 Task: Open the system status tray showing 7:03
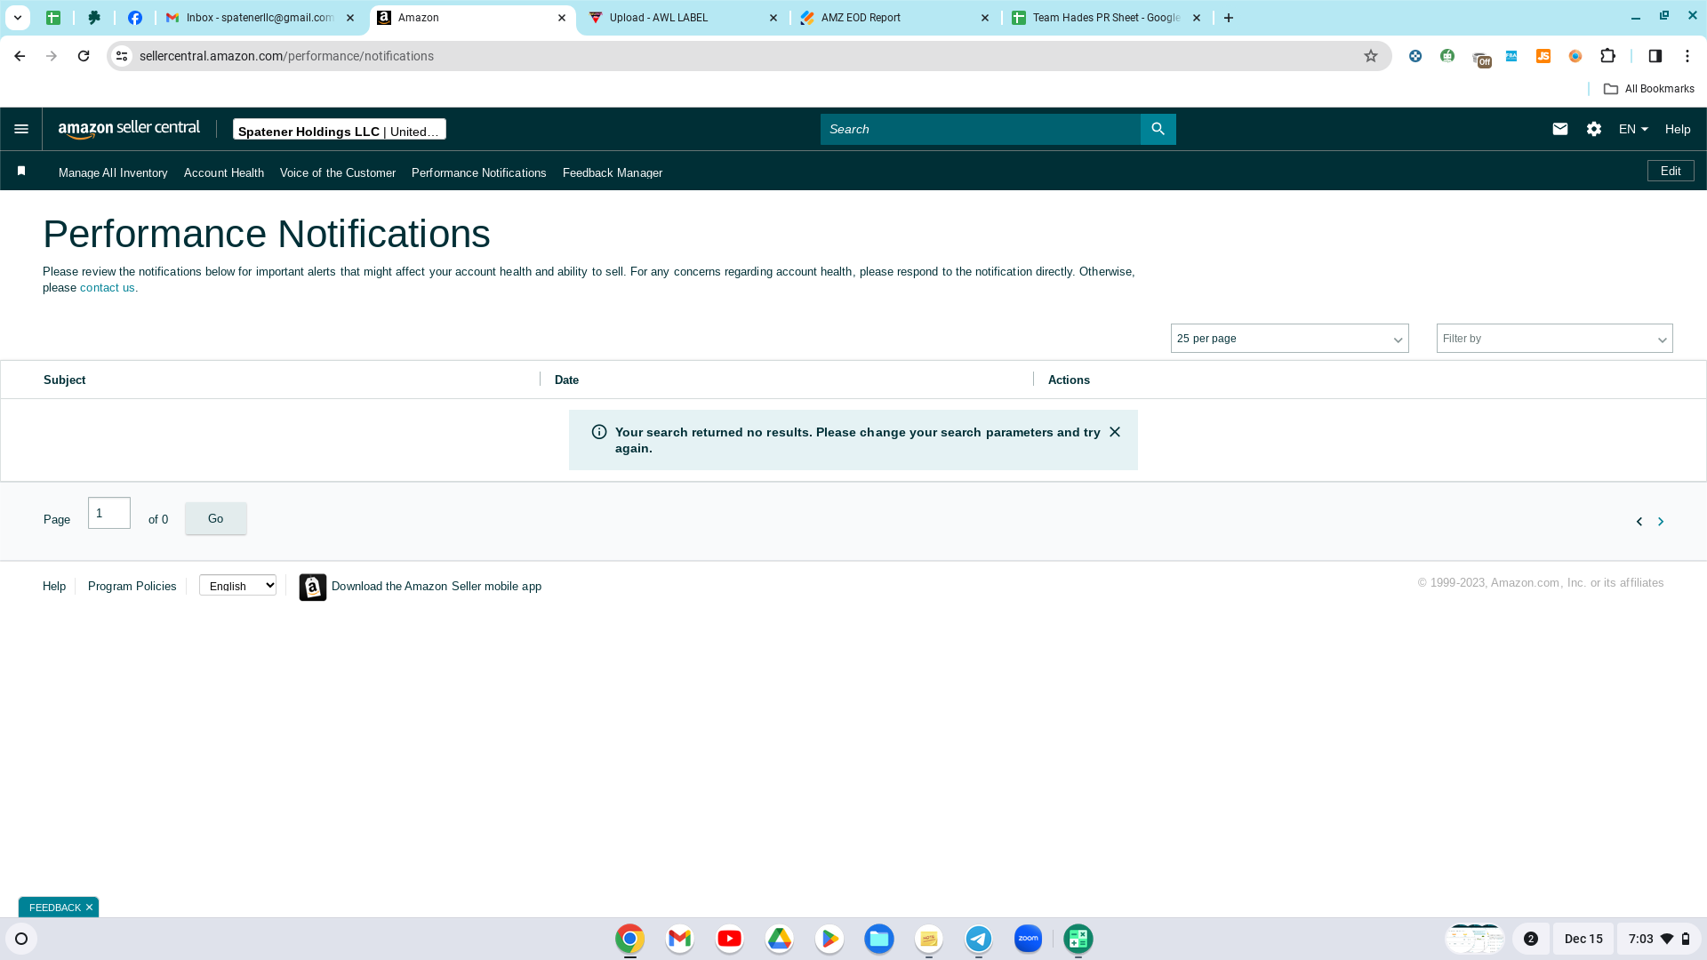(x=1659, y=939)
